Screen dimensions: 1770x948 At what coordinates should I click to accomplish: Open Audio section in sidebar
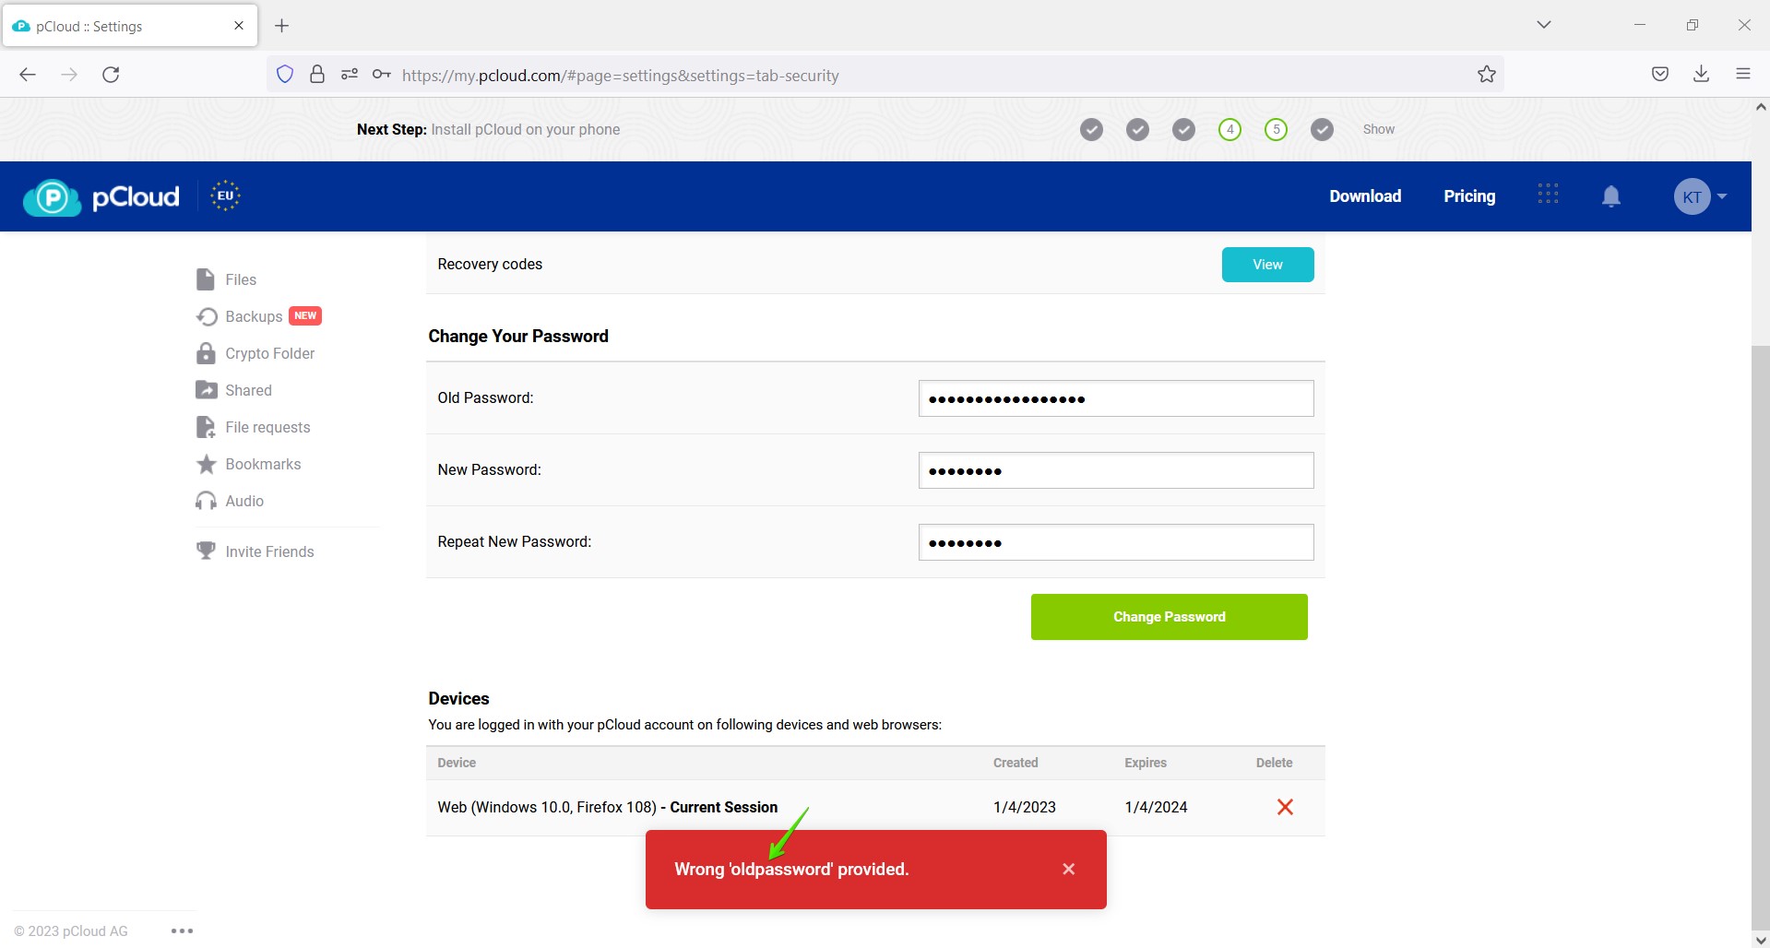(x=231, y=501)
